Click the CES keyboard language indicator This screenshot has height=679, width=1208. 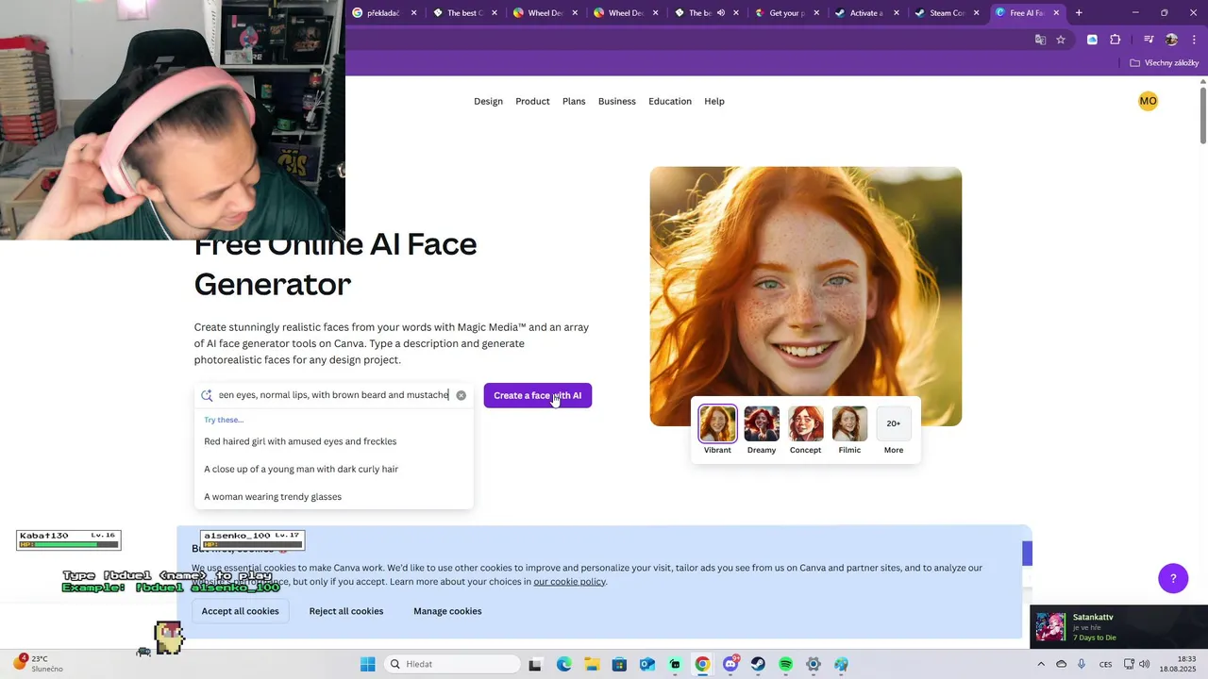[x=1105, y=664]
